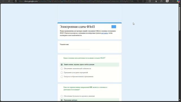Choose 'Проведение культурных мероприятий' radio button
The height and width of the screenshot is (102, 181).
tap(62, 73)
